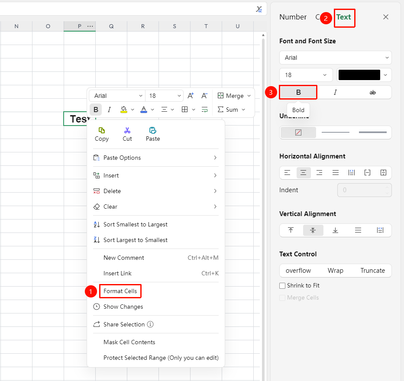Click the wrap text icon in mini toolbar
Viewport: 404px width, 381px height.
click(204, 110)
